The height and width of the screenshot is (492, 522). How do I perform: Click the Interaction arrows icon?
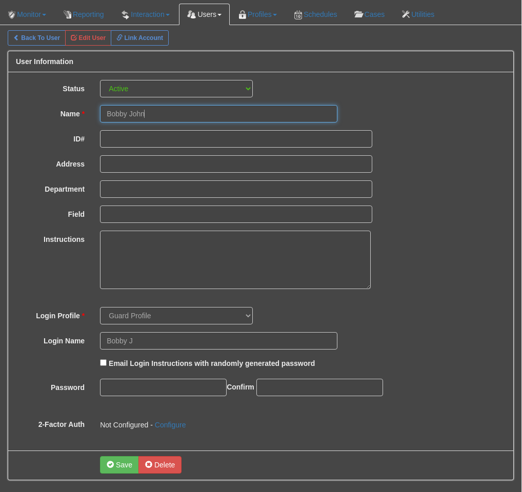pos(125,15)
